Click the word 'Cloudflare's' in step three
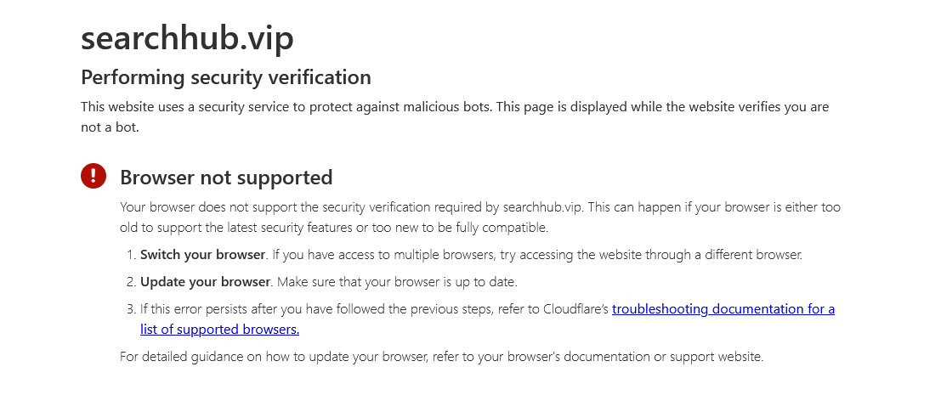This screenshot has width=941, height=412. click(x=575, y=309)
